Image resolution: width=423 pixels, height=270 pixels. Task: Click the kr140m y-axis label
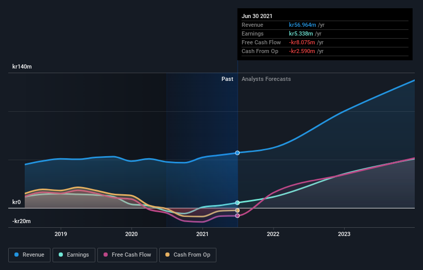[x=22, y=66]
